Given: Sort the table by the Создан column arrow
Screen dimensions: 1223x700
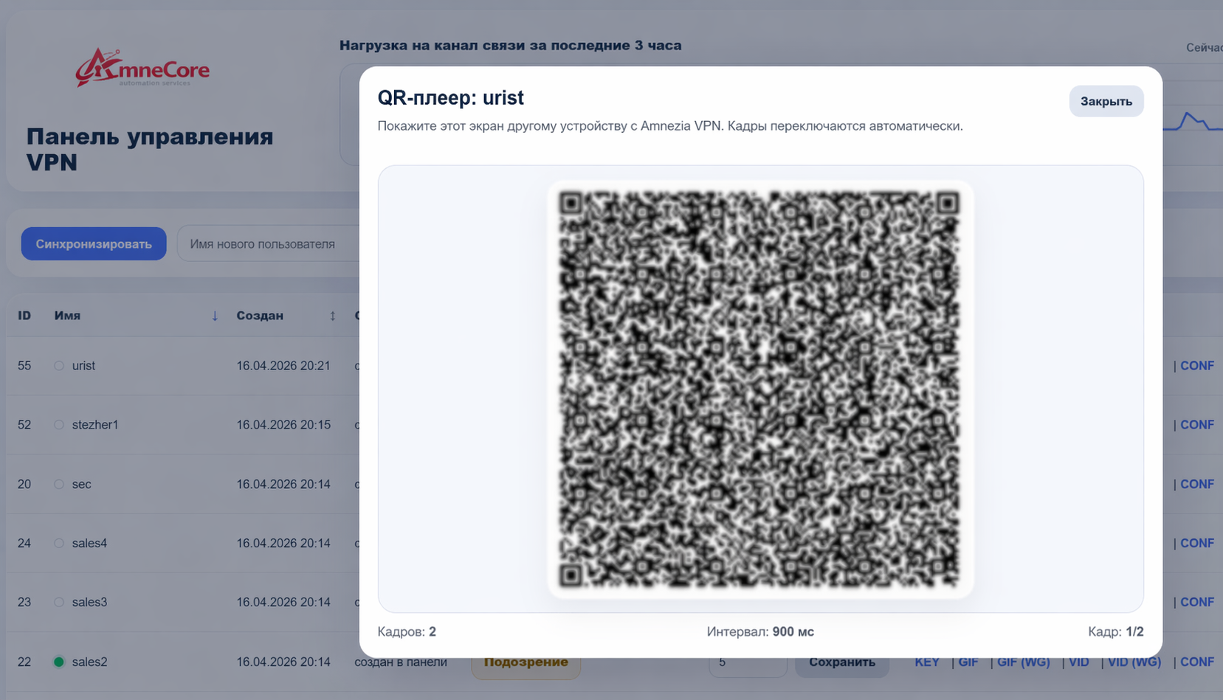Looking at the screenshot, I should (332, 316).
